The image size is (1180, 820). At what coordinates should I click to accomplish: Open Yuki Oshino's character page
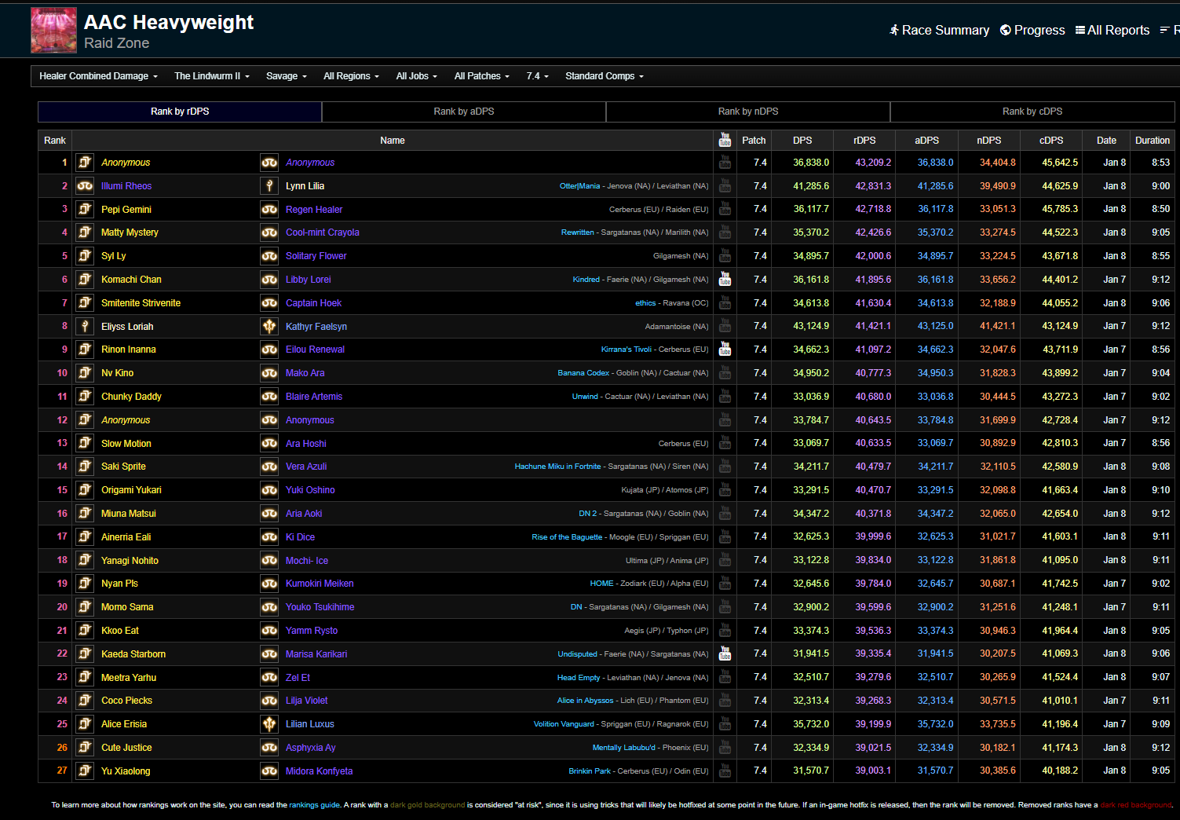(310, 490)
